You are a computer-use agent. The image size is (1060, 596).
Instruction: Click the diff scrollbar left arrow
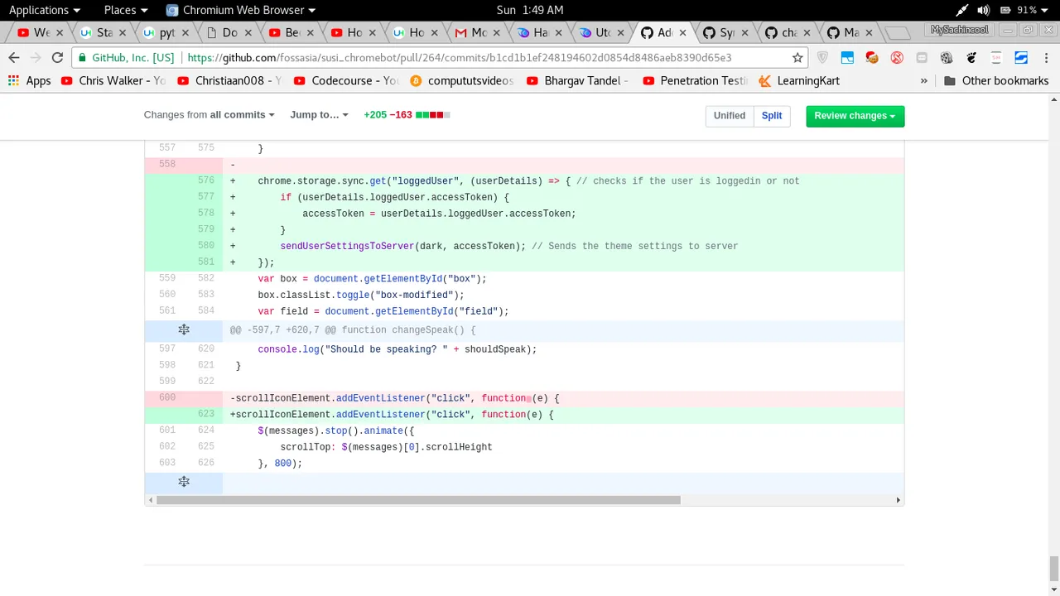[x=150, y=500]
